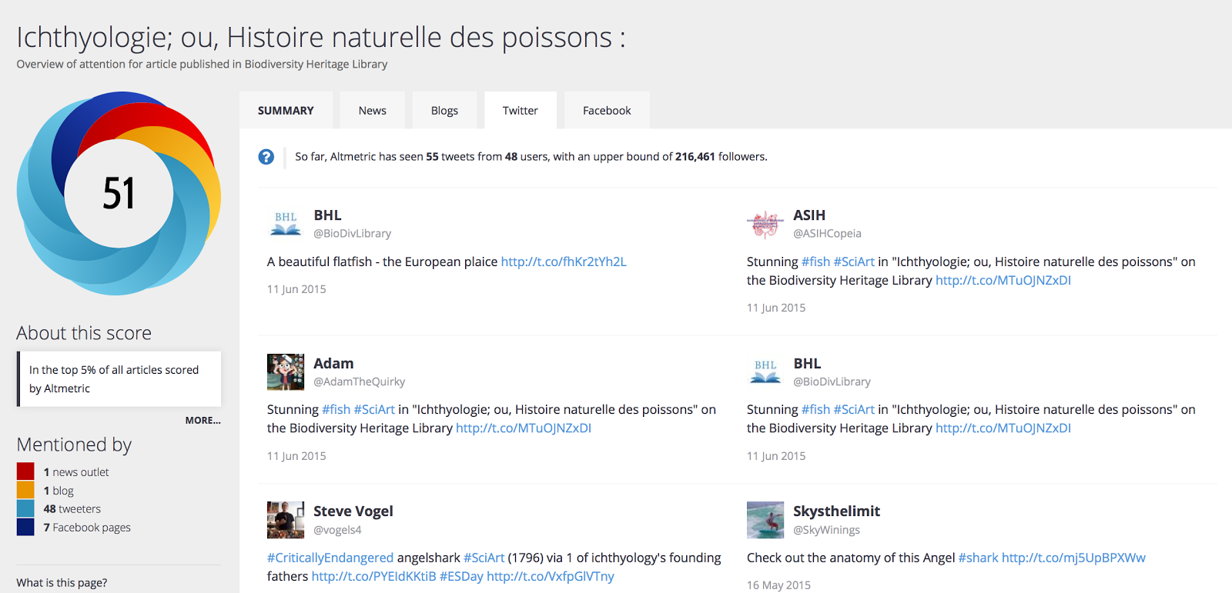The image size is (1232, 593).
Task: Click the red news outlet color square
Action: (x=25, y=471)
